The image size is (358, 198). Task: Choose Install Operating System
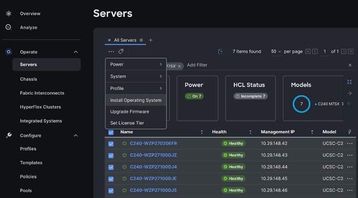point(136,100)
